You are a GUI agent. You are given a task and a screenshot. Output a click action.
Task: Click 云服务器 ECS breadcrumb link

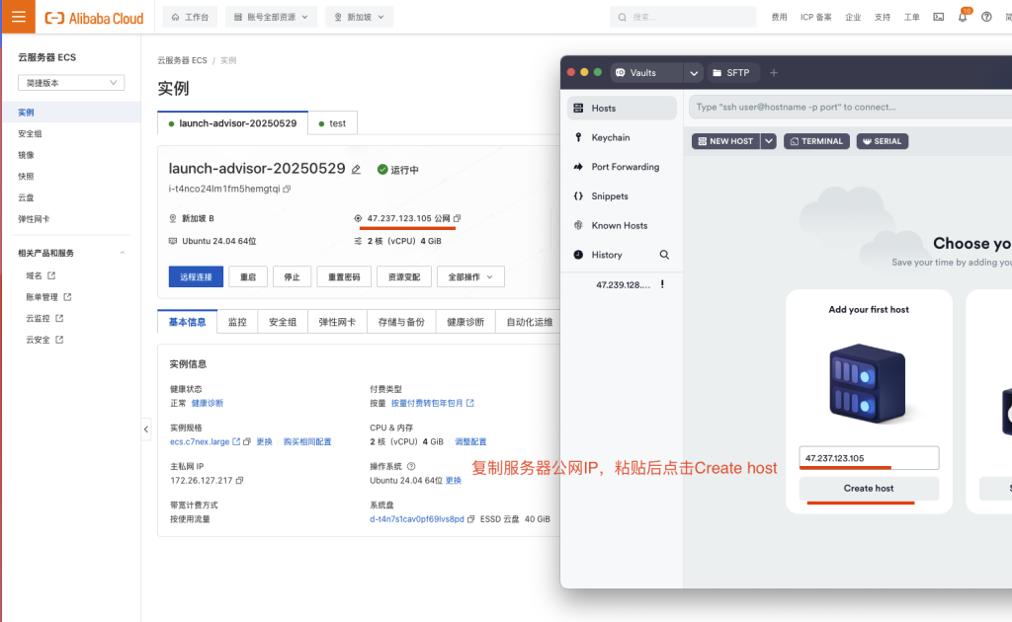(x=182, y=60)
